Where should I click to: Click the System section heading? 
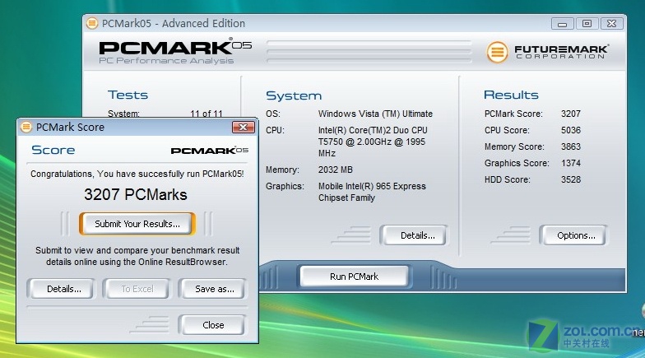[294, 95]
